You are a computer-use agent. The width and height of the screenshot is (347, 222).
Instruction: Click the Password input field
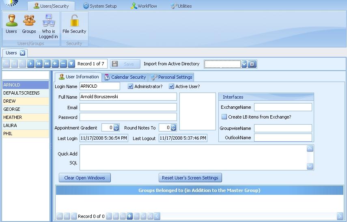tap(128, 117)
